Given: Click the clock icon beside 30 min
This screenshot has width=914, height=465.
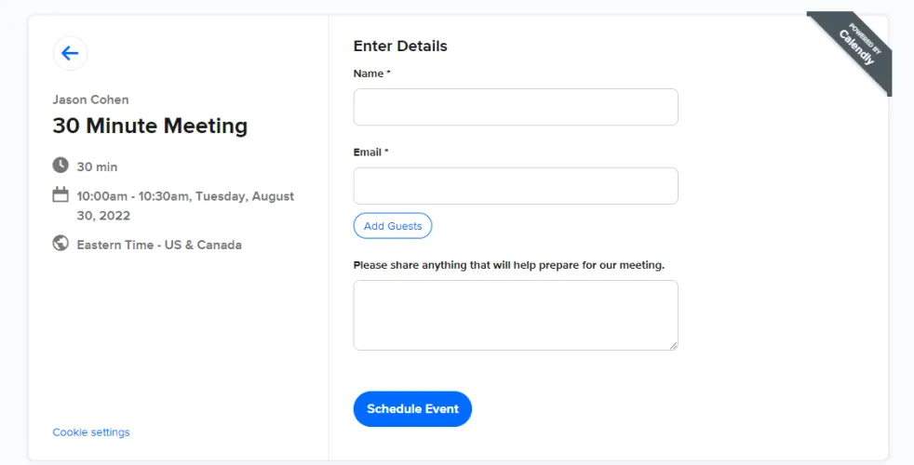Looking at the screenshot, I should coord(60,166).
